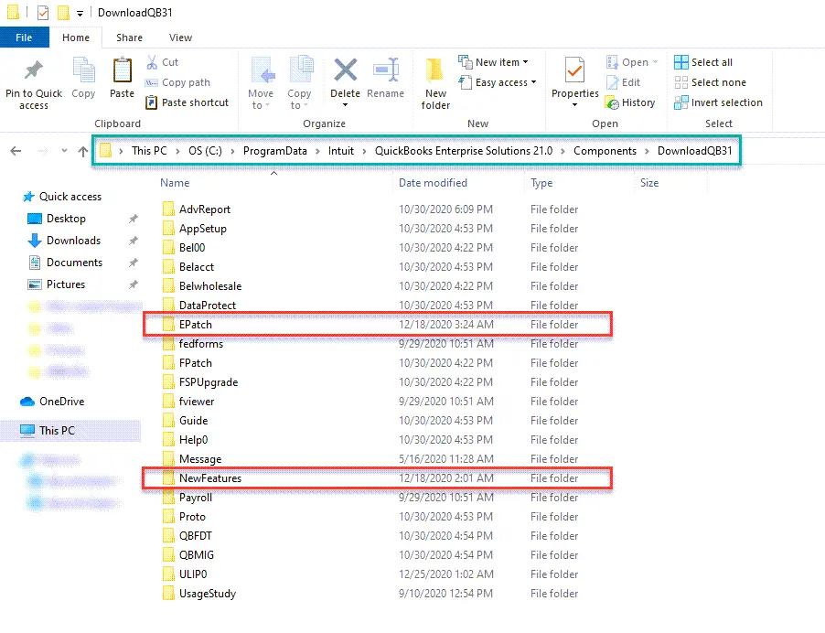This screenshot has width=825, height=633.
Task: Sort by the Name column header
Action: [x=175, y=183]
